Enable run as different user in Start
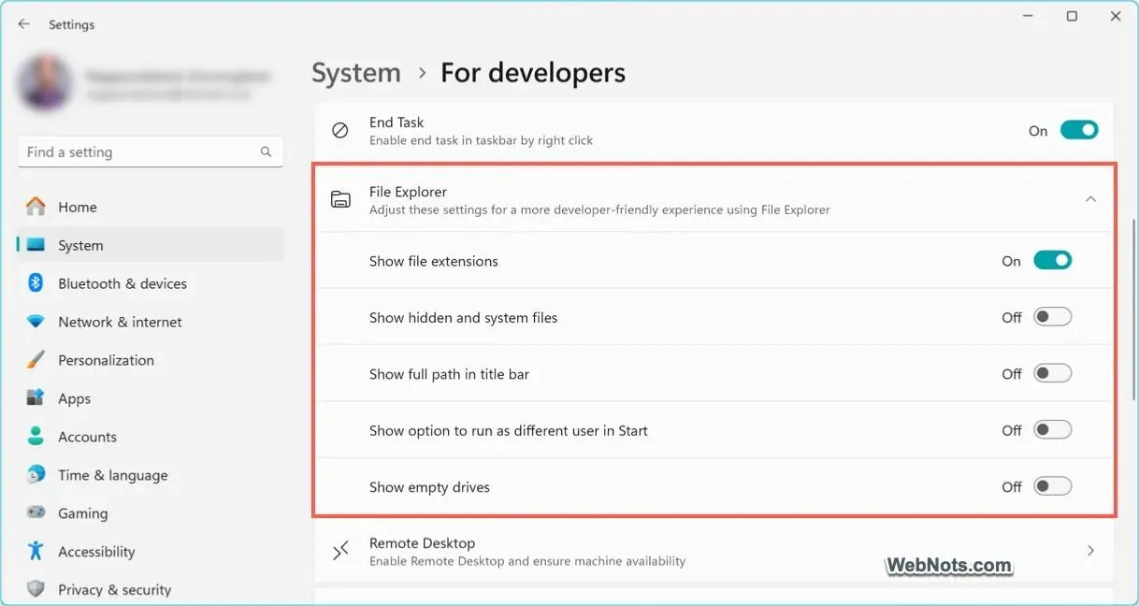Viewport: 1139px width, 606px height. pyautogui.click(x=1052, y=430)
